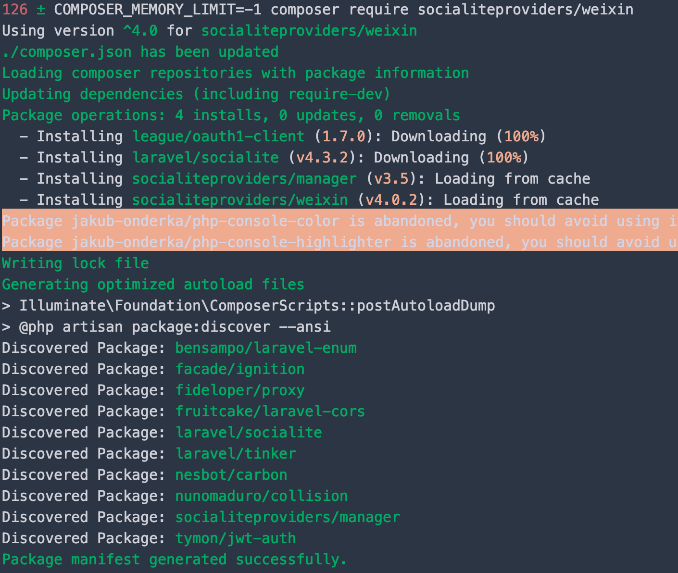Click 'Package manifest generated successfully.' line
Screen dimensions: 678x573
[x=175, y=560]
